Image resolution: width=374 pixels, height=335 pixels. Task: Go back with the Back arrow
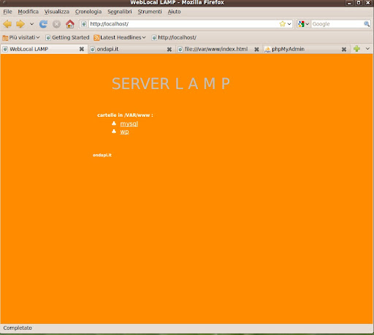(x=7, y=24)
